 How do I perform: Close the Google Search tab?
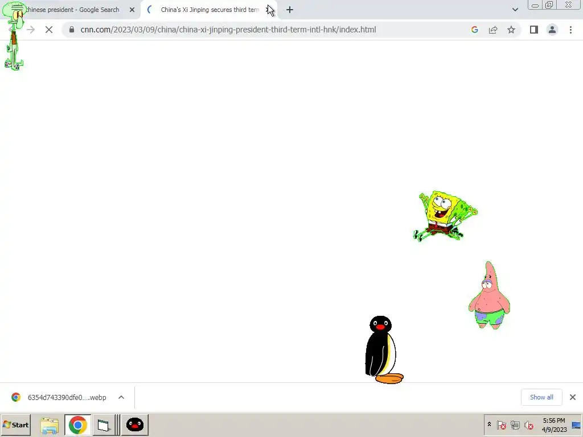click(132, 10)
